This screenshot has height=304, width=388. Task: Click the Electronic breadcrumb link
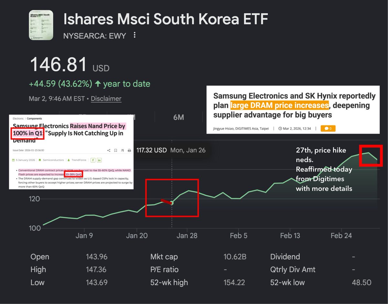point(18,119)
